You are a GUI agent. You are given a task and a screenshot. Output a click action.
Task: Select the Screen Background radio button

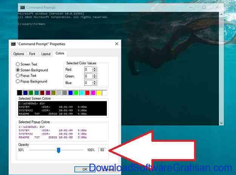[32, 70]
